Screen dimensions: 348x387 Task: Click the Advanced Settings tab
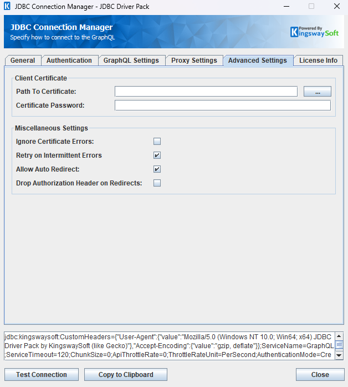258,61
